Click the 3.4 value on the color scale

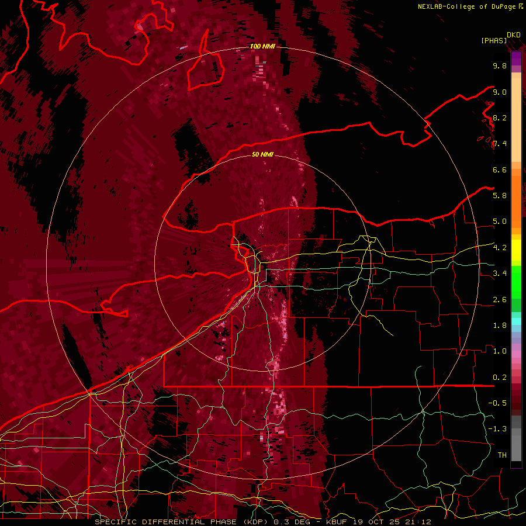500,274
